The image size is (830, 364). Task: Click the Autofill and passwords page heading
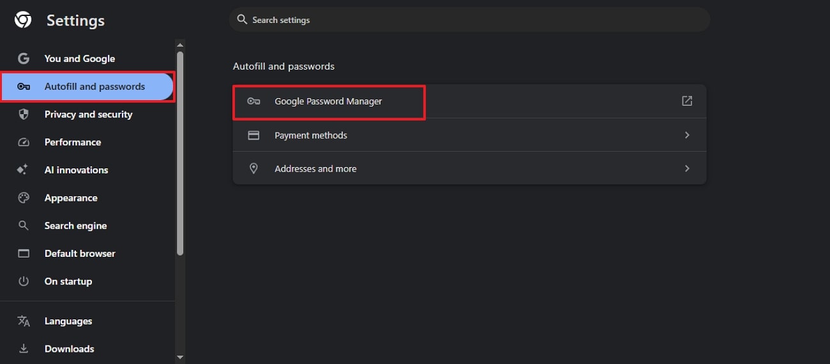coord(283,66)
